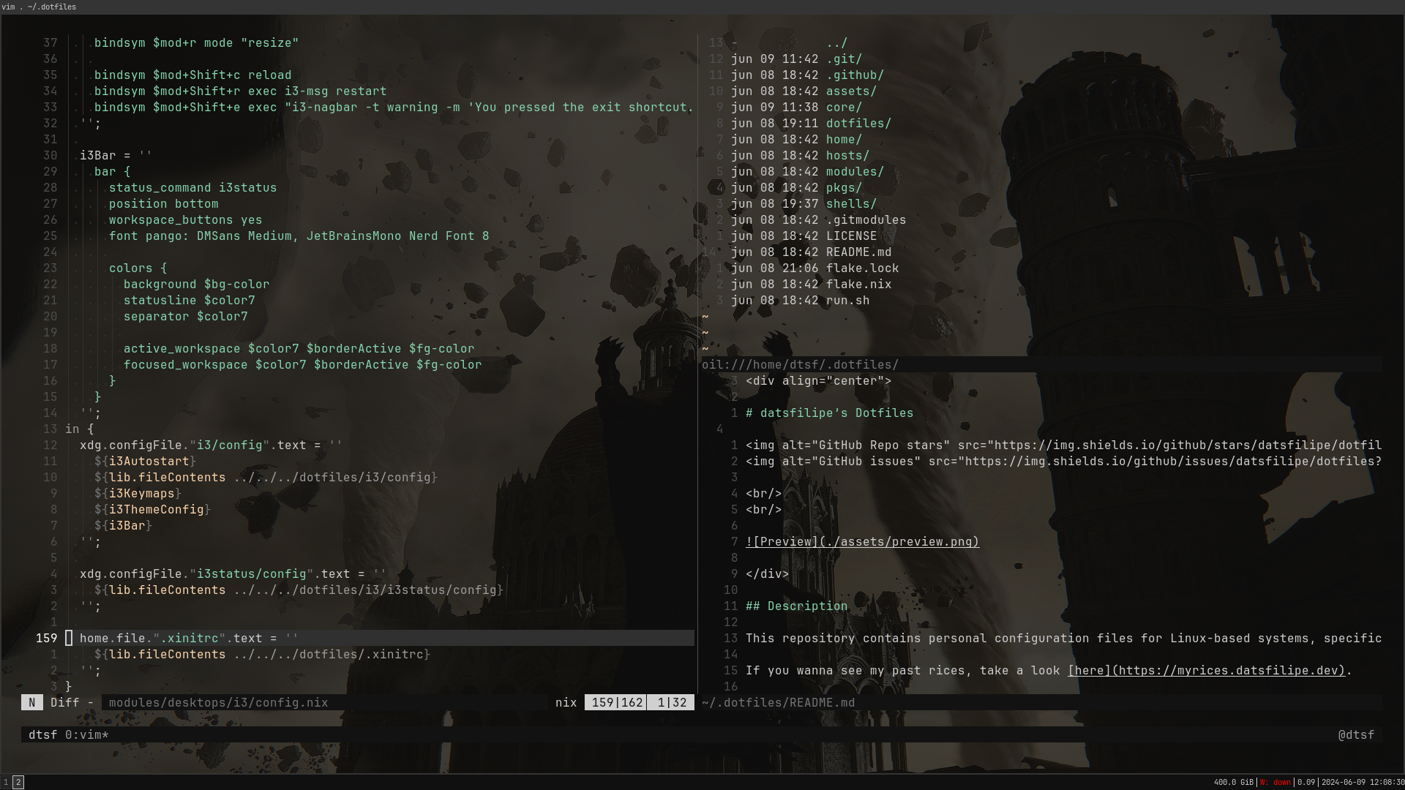Click the workspace_buttons yes line
The height and width of the screenshot is (790, 1405).
click(x=185, y=220)
